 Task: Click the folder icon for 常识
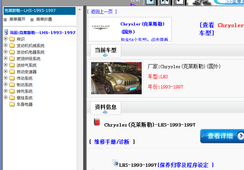tap(12, 39)
